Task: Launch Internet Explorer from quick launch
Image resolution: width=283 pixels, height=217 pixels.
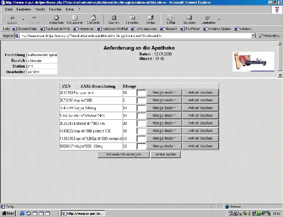Action: point(22,213)
